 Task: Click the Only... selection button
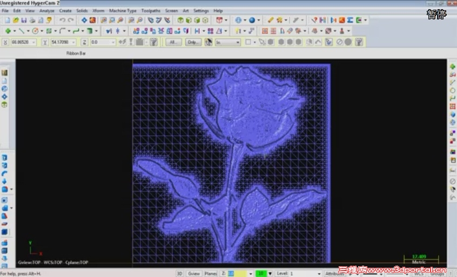[193, 42]
